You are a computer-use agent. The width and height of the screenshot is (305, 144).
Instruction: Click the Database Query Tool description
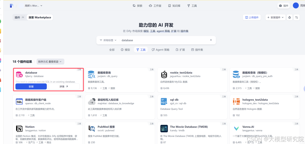tap(172, 109)
